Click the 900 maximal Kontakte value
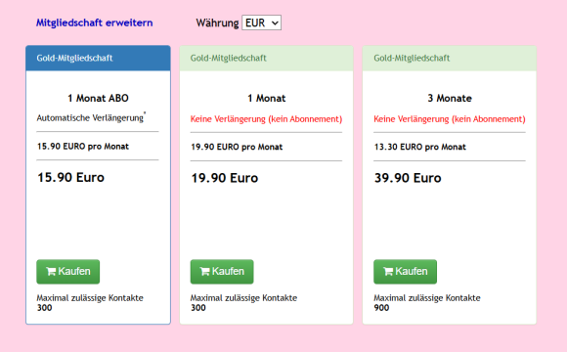This screenshot has height=352, width=567. (381, 308)
